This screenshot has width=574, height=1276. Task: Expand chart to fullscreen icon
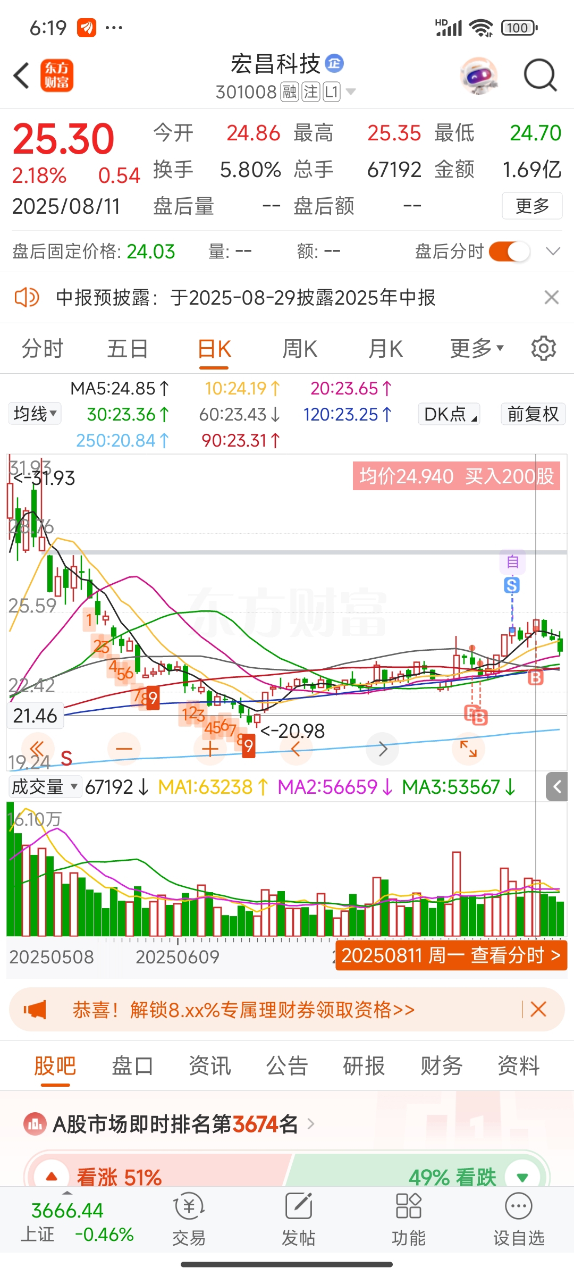coord(468,749)
